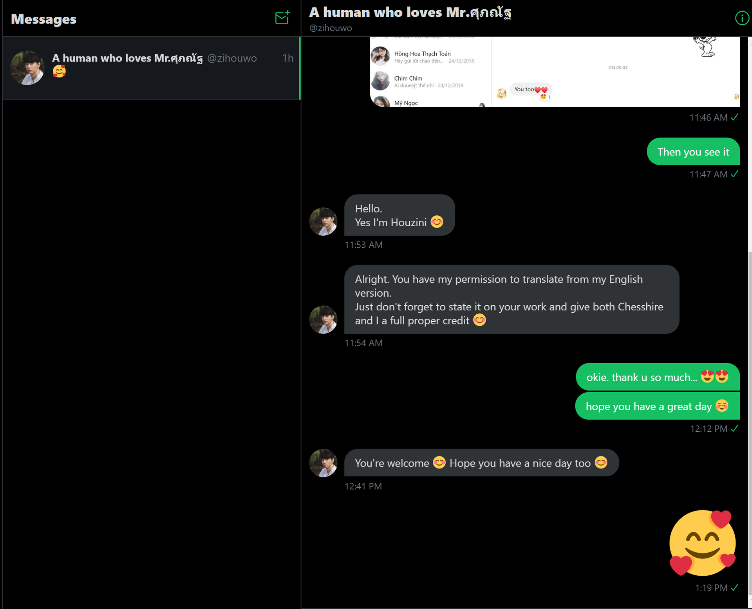752x609 pixels.
Task: Click avatar beside the permission message
Action: pyautogui.click(x=323, y=320)
